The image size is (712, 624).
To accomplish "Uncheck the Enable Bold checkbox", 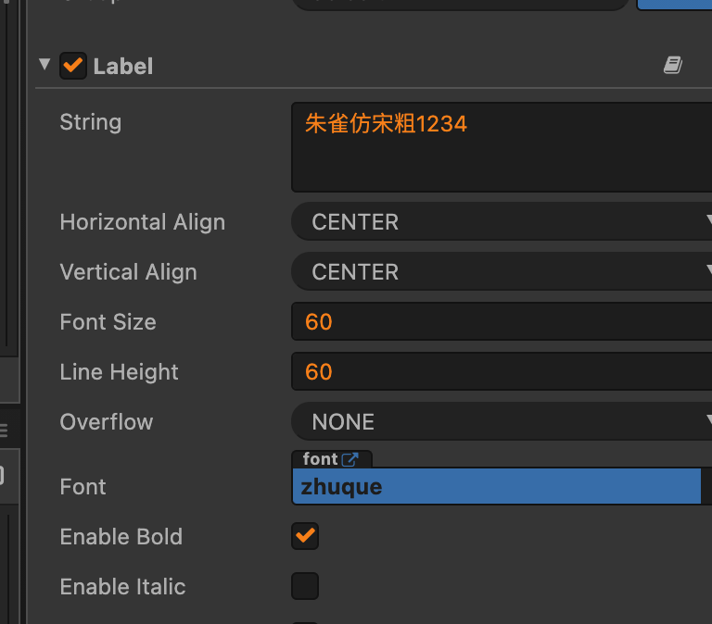I will click(305, 536).
